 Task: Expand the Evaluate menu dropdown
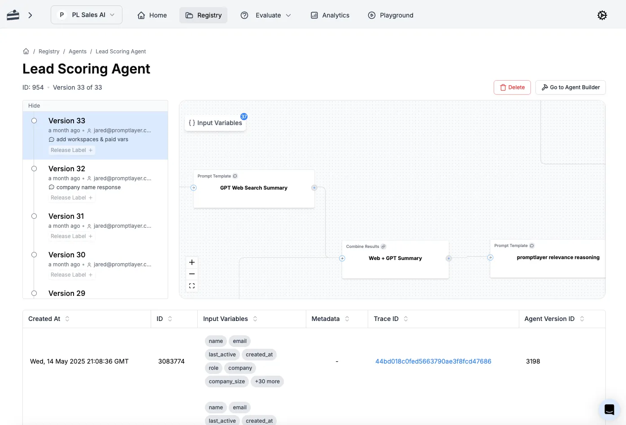click(266, 15)
